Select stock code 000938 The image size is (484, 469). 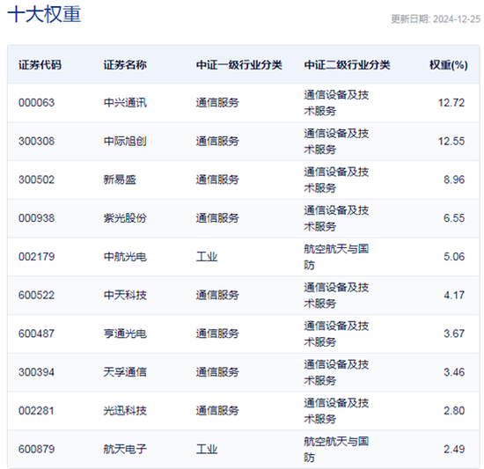36,218
